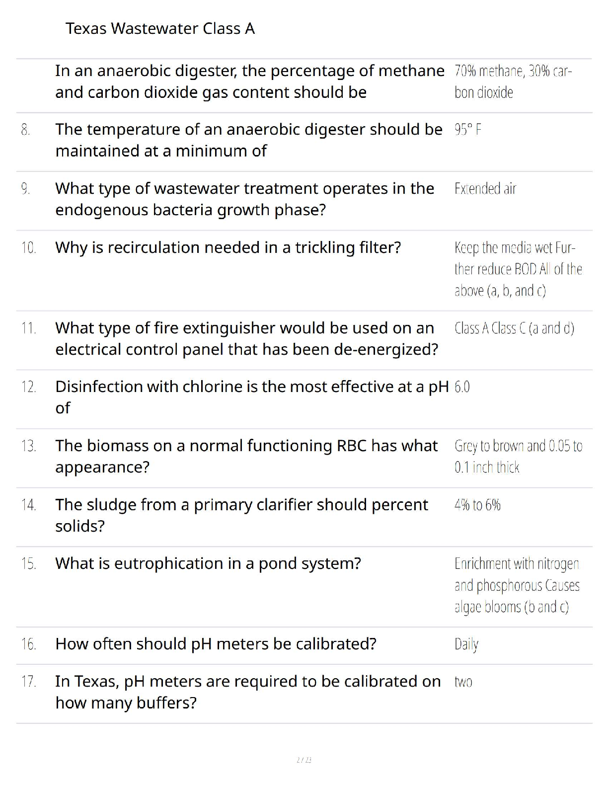Click the 'Daily' calibration answer
The height and width of the screenshot is (787, 608).
(466, 644)
